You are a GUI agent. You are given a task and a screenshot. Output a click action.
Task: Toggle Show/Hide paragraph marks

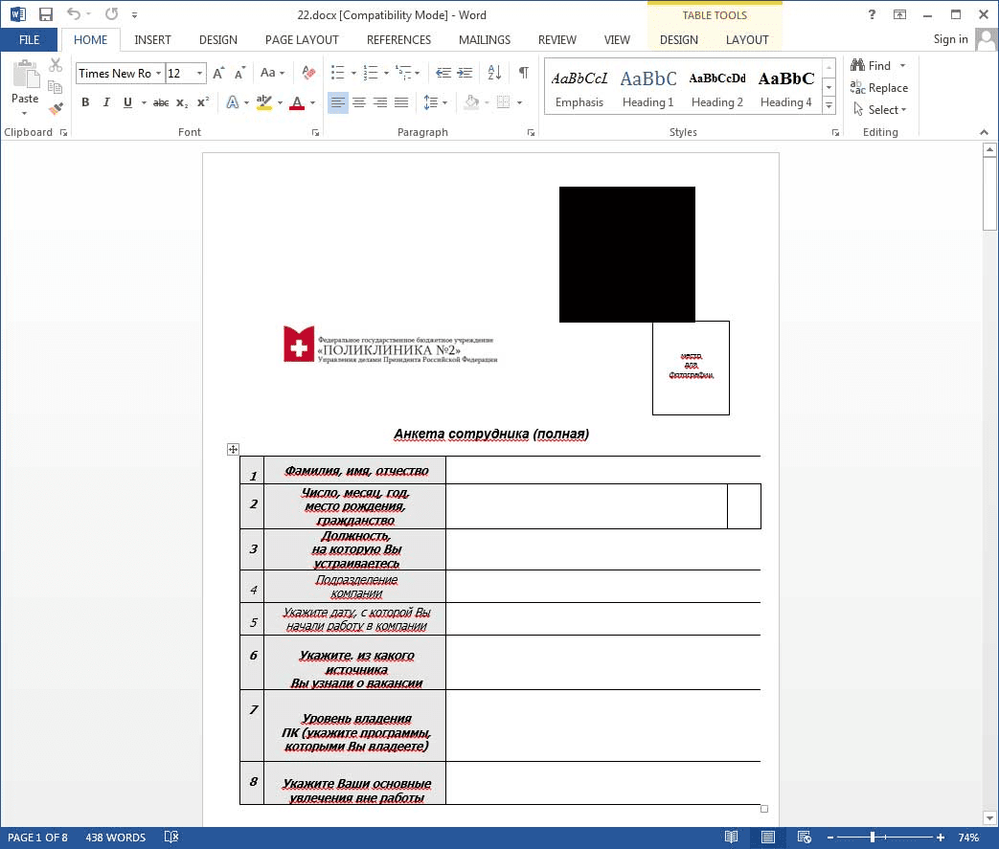tap(523, 73)
